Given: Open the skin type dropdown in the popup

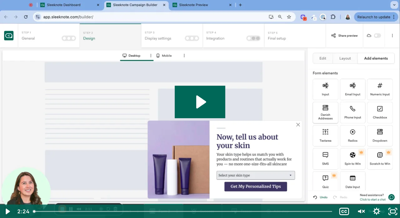Looking at the screenshot, I should tap(256, 175).
